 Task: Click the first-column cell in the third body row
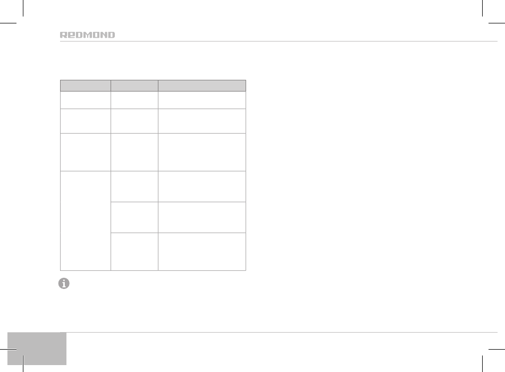point(86,152)
